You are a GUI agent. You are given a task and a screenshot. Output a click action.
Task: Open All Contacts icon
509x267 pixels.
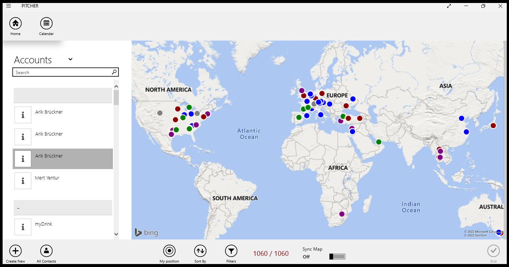click(46, 251)
